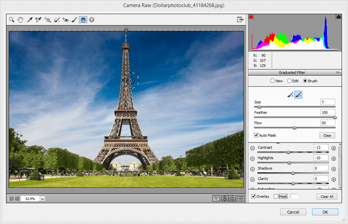This screenshot has height=224, width=348.
Task: Toggle highlight clipping warning in histogram
Action: pyautogui.click(x=339, y=16)
